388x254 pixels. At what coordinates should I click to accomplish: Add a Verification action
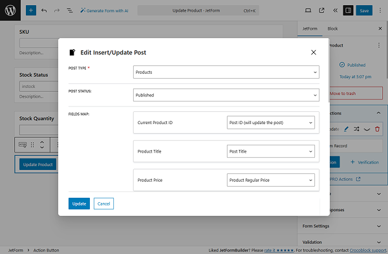click(365, 162)
